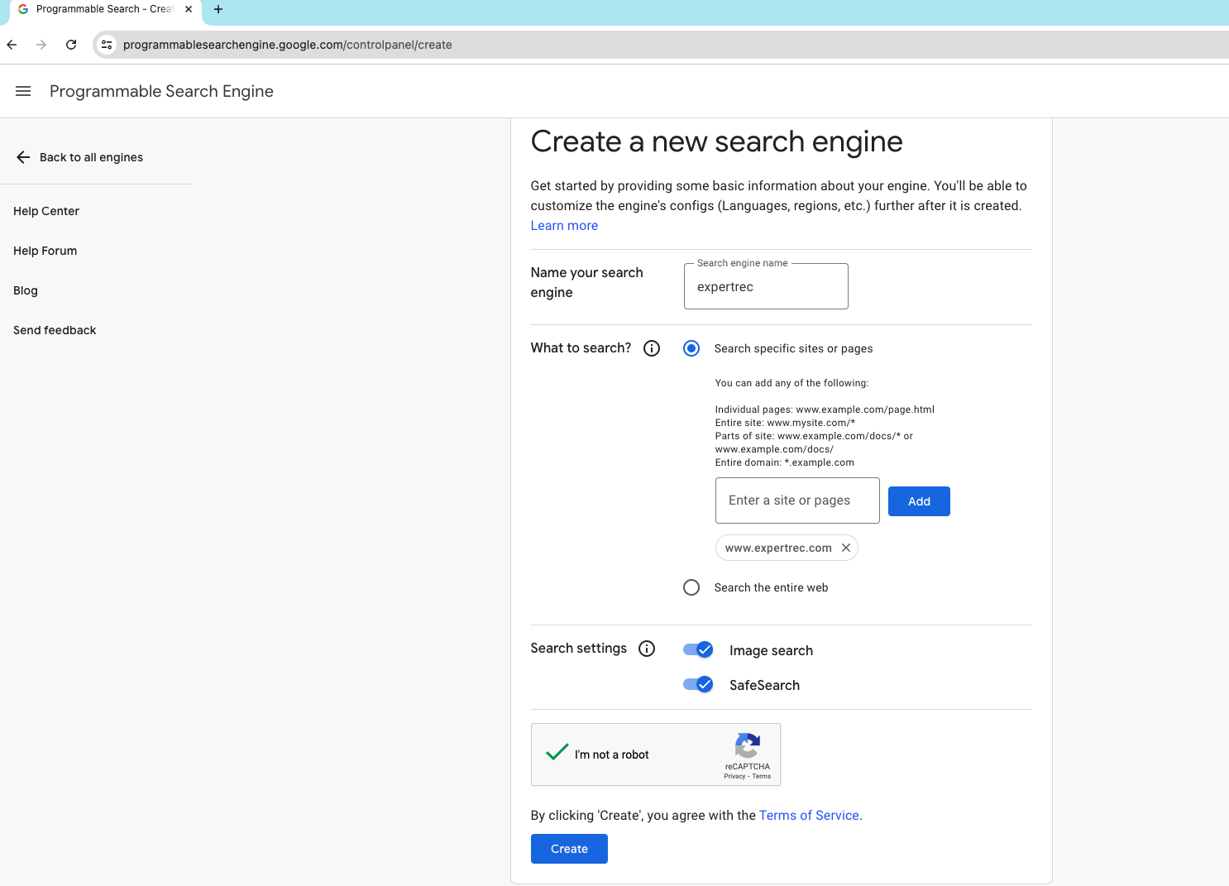
Task: Click the Add button
Action: point(918,500)
